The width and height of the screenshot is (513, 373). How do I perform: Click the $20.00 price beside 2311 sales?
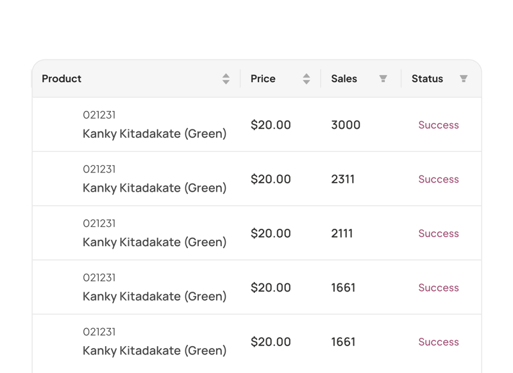(x=271, y=179)
